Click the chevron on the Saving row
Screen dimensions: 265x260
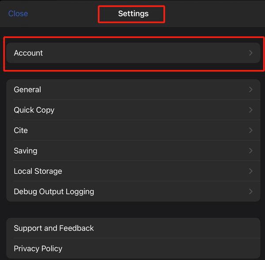pos(251,151)
